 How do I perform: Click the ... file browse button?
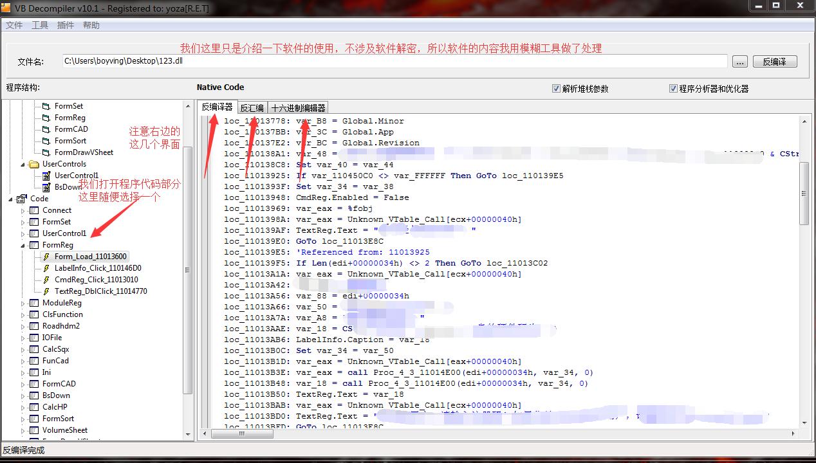pos(740,61)
